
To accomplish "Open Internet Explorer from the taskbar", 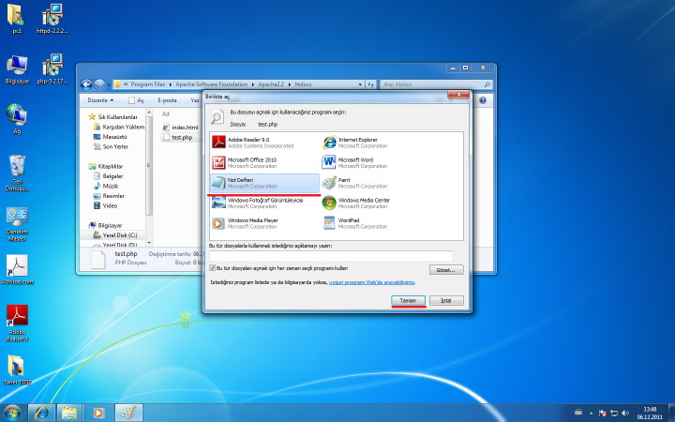I will (x=40, y=412).
